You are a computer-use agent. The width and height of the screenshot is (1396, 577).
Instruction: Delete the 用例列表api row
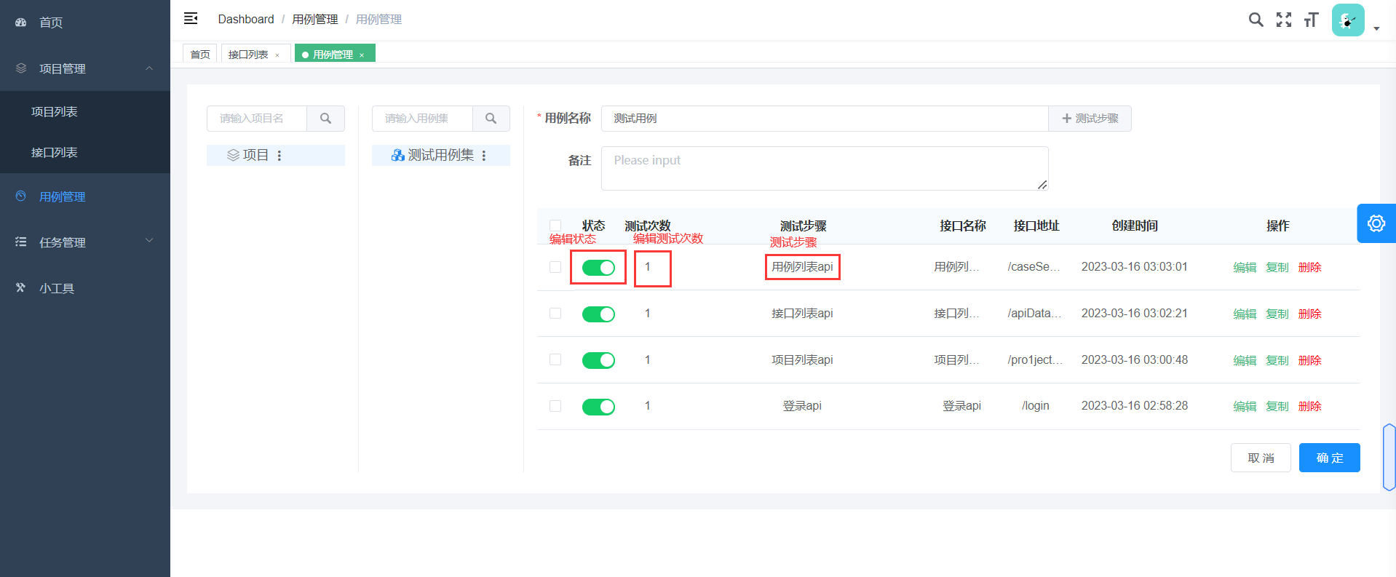coord(1309,267)
